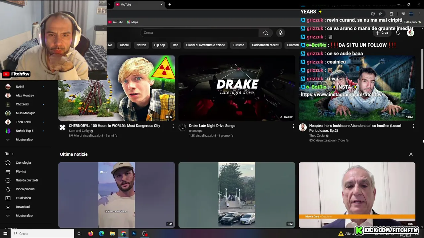Viewport: 424px width, 238px height.
Task: Play the news video lasting 1:34
Action: click(x=117, y=195)
